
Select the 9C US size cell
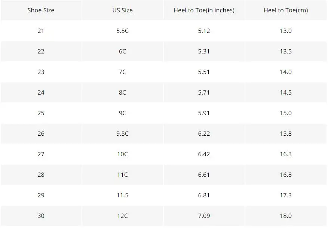[122, 113]
